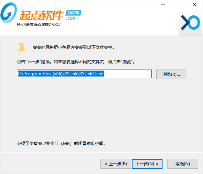This screenshot has width=203, height=174.
Task: Click text about 48.2 MB disk space
Action: point(61,144)
